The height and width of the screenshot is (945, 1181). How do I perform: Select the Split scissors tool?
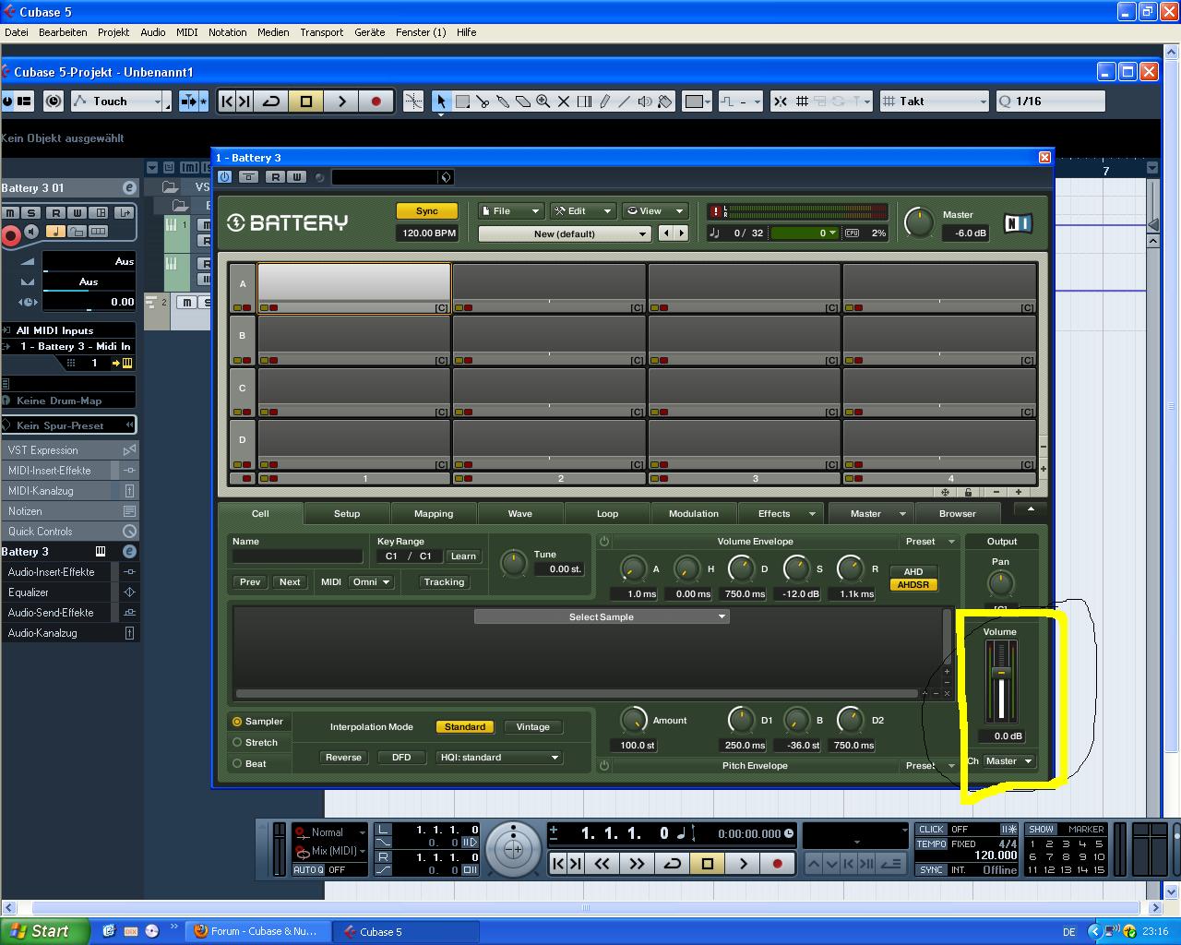(483, 102)
